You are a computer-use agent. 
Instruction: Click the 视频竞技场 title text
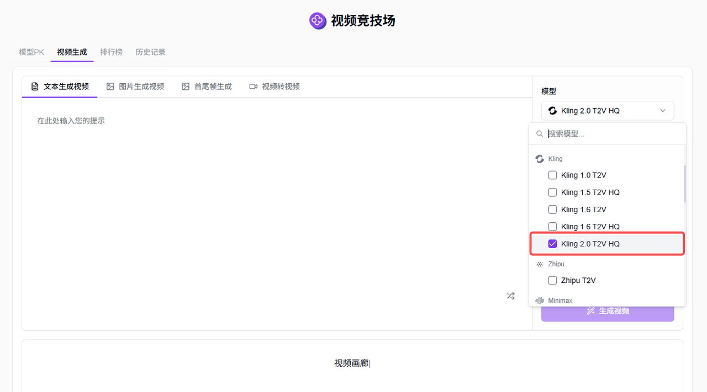click(363, 21)
